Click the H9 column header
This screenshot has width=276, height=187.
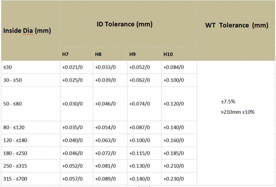click(132, 54)
